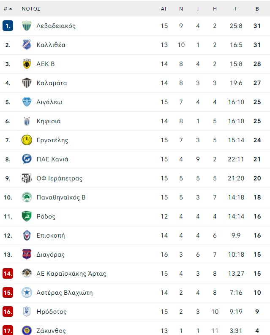Open the Αιγάλεω team link

[x=49, y=102]
